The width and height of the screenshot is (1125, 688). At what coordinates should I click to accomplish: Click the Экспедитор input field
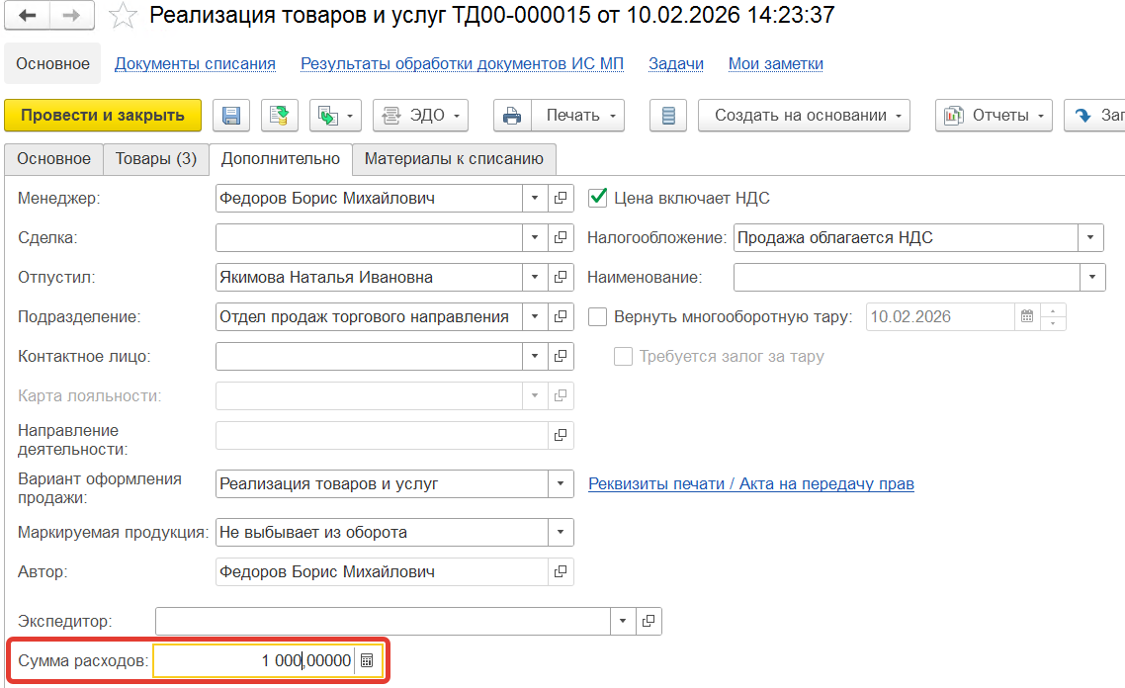384,622
